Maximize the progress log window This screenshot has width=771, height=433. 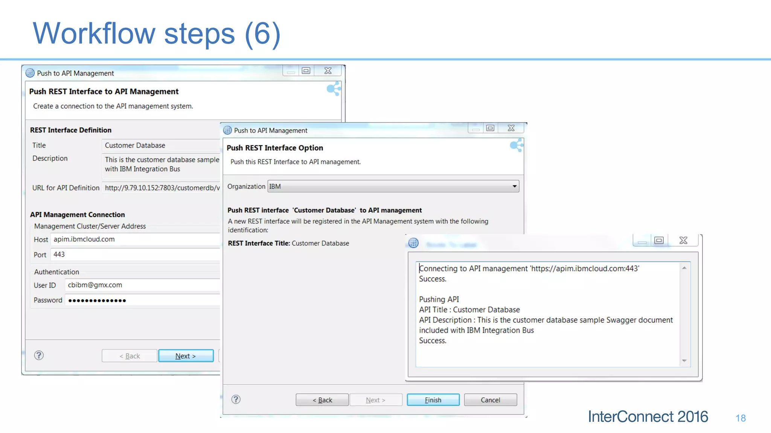[x=659, y=240]
